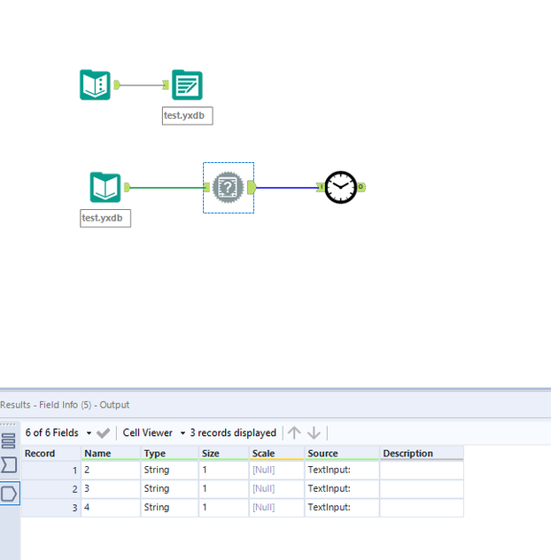This screenshot has width=551, height=560.
Task: Sort by the Name column header
Action: click(x=111, y=453)
